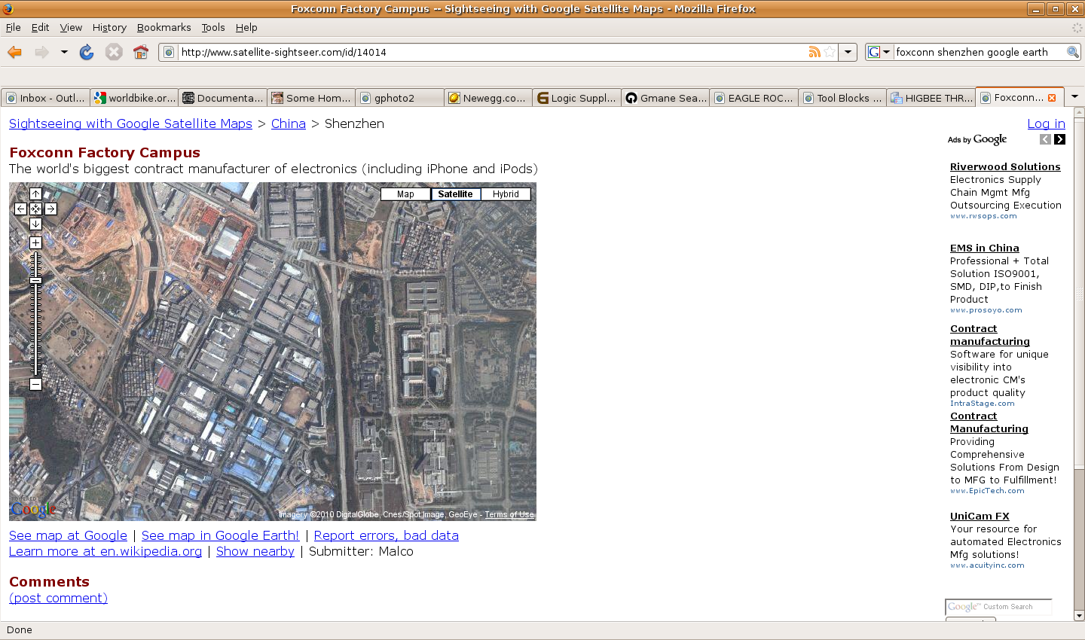The height and width of the screenshot is (640, 1085).
Task: Click the Google Custom Search field
Action: pos(998,607)
